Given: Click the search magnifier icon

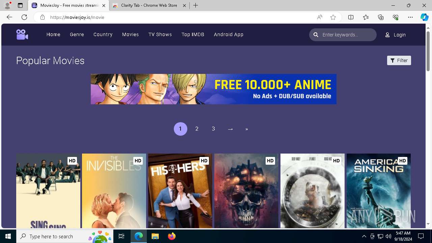Looking at the screenshot, I should [x=316, y=34].
